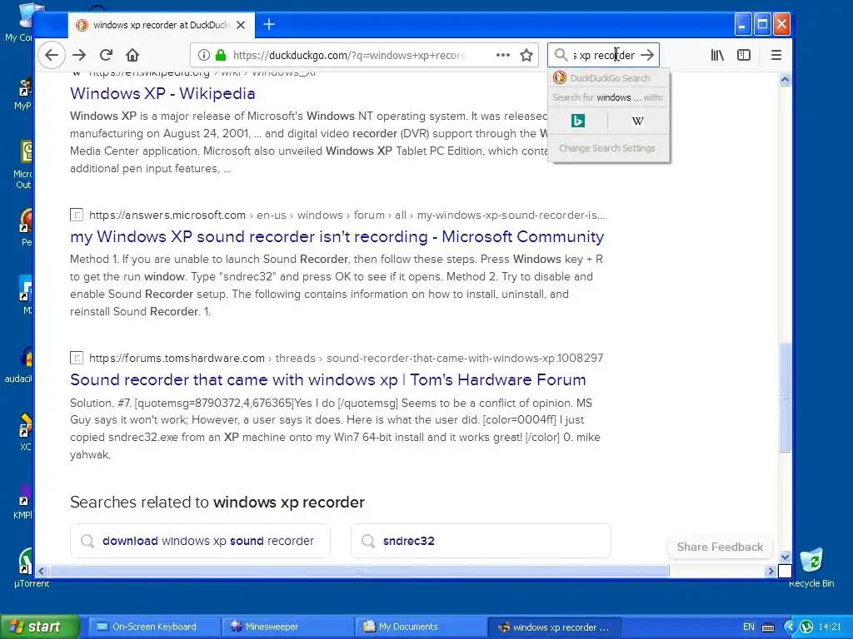Open Recycle Bin on desktop

(811, 567)
